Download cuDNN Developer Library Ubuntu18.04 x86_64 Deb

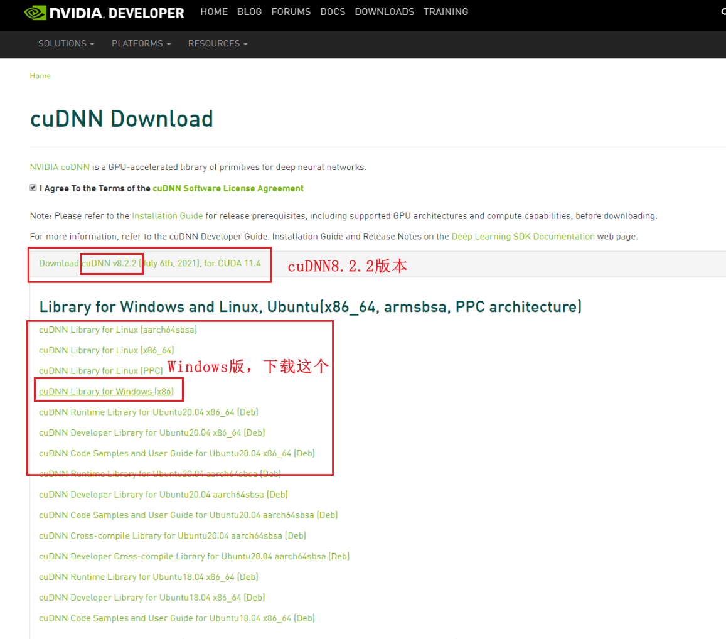pyautogui.click(x=152, y=598)
